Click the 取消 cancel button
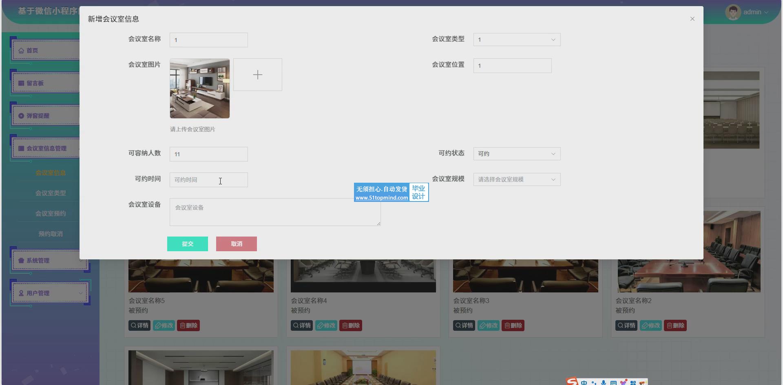 click(x=237, y=244)
